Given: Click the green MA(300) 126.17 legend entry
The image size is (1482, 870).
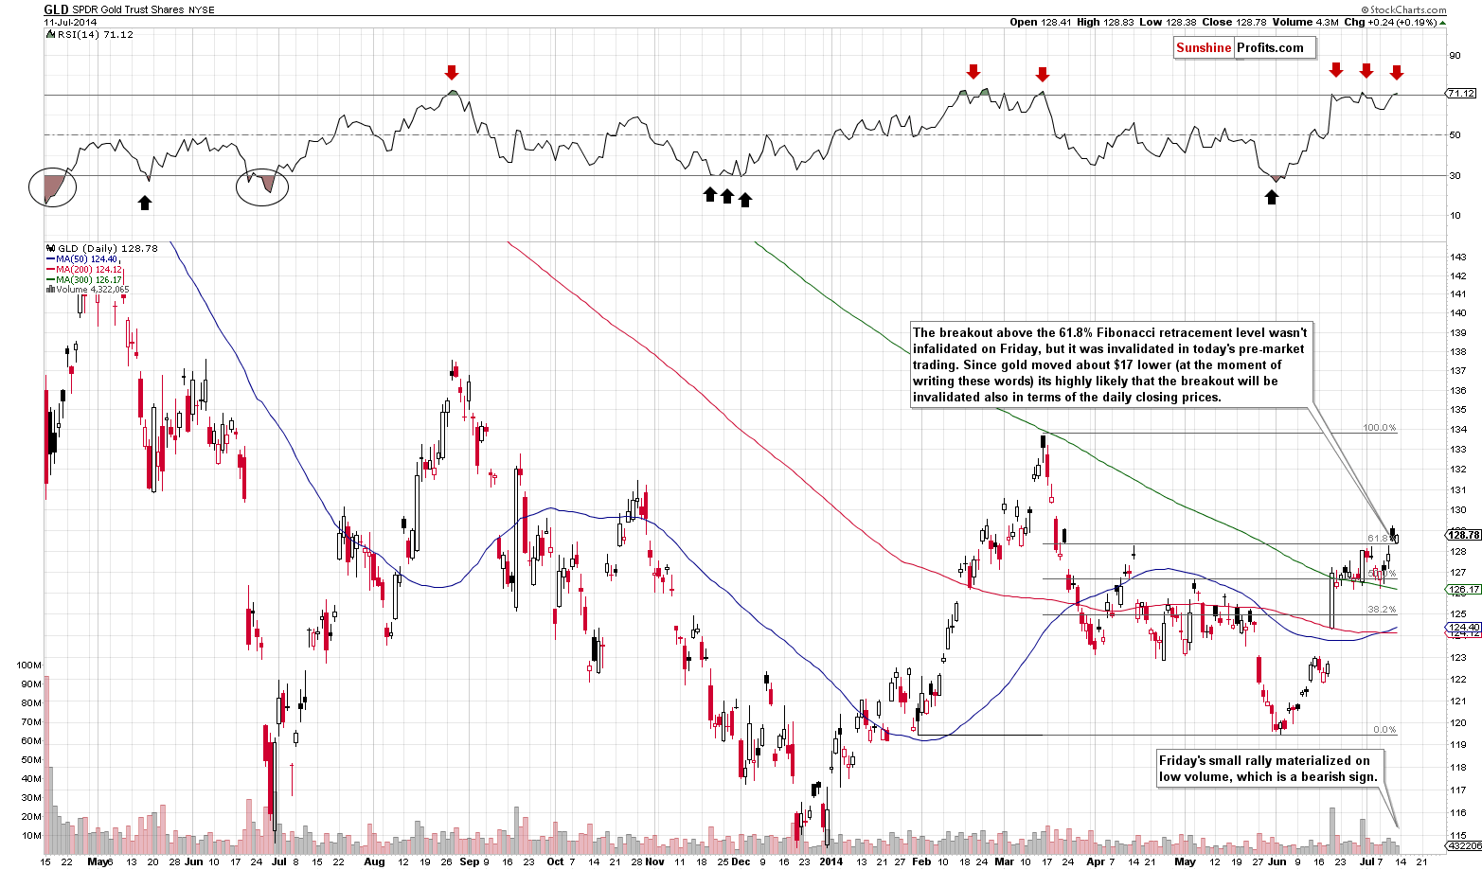Looking at the screenshot, I should tap(83, 279).
